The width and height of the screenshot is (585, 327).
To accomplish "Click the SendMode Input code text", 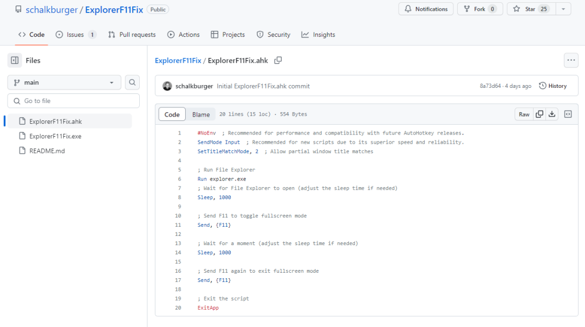I will (219, 143).
